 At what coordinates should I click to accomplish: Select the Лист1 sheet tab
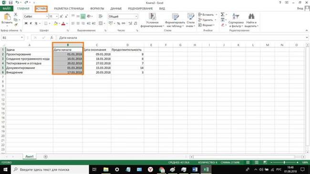point(29,156)
